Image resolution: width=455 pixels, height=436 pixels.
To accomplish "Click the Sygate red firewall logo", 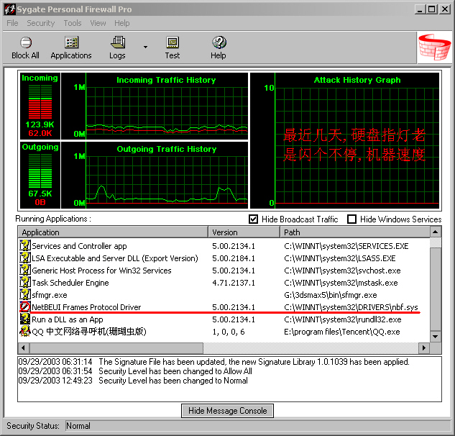I will coord(434,47).
